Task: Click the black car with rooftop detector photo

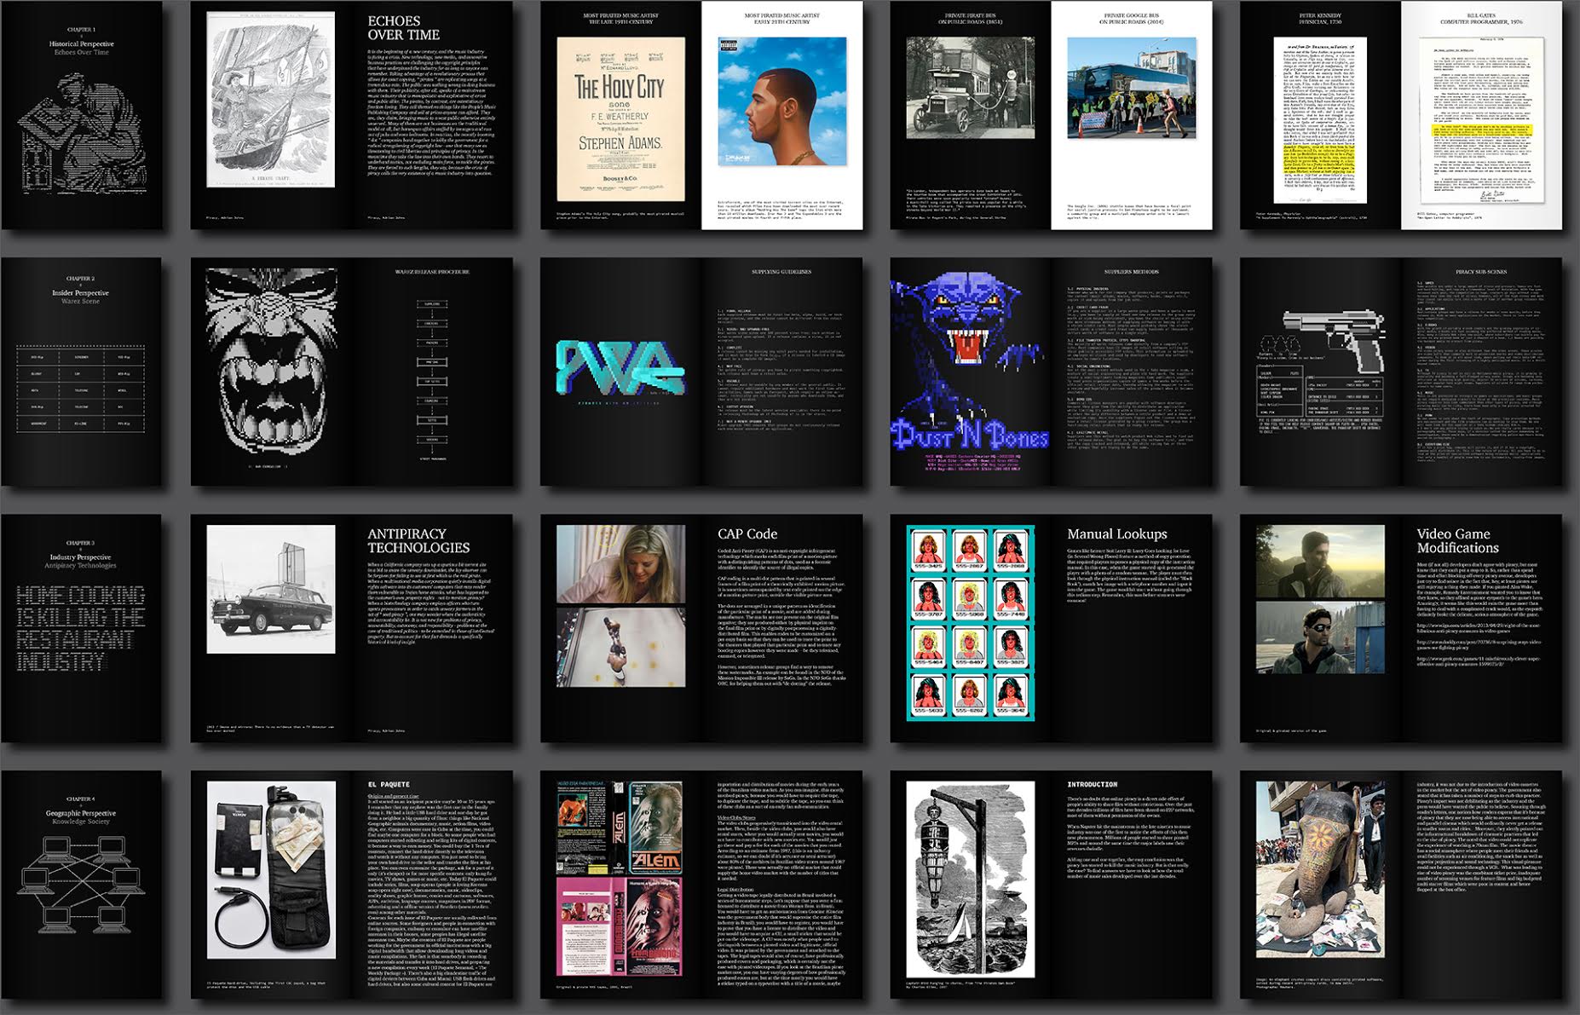Action: [271, 589]
